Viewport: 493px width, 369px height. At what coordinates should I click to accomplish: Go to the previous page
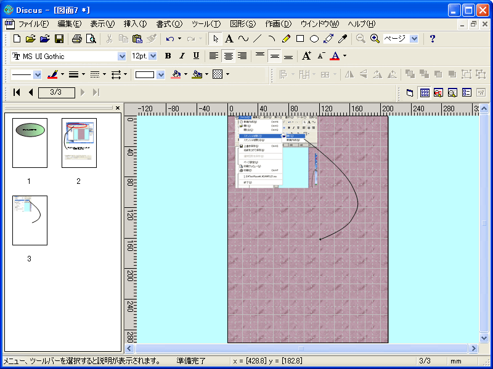click(x=31, y=93)
